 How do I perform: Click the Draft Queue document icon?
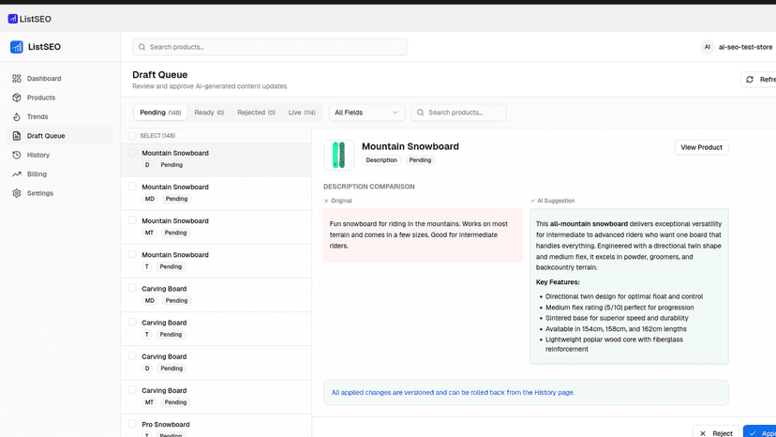17,136
